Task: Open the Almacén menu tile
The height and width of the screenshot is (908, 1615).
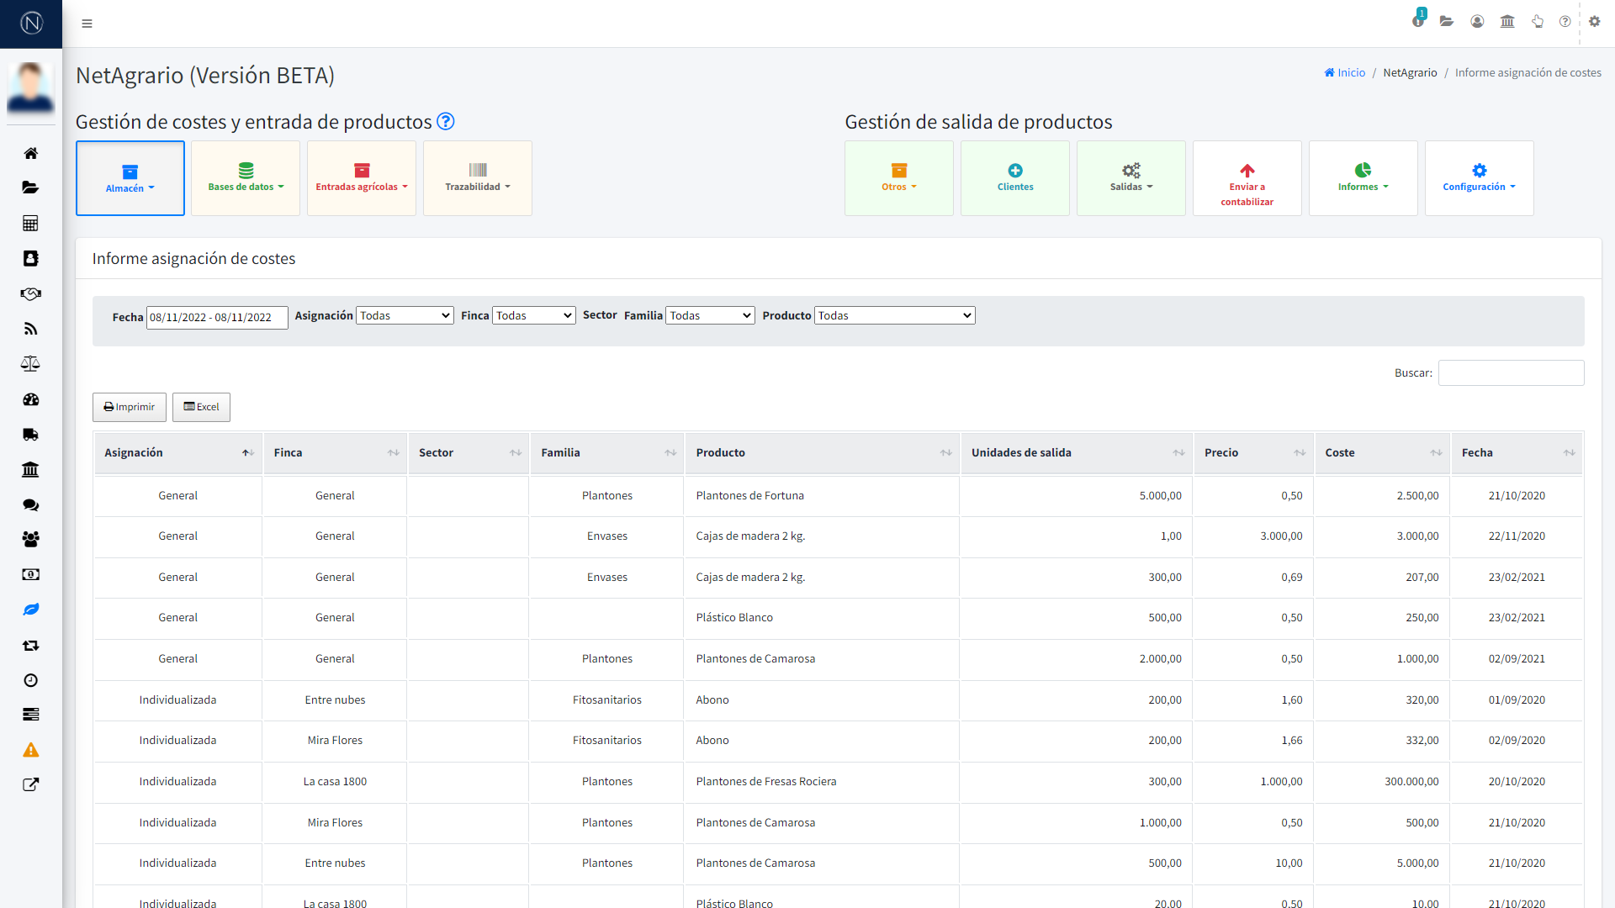Action: pyautogui.click(x=130, y=178)
